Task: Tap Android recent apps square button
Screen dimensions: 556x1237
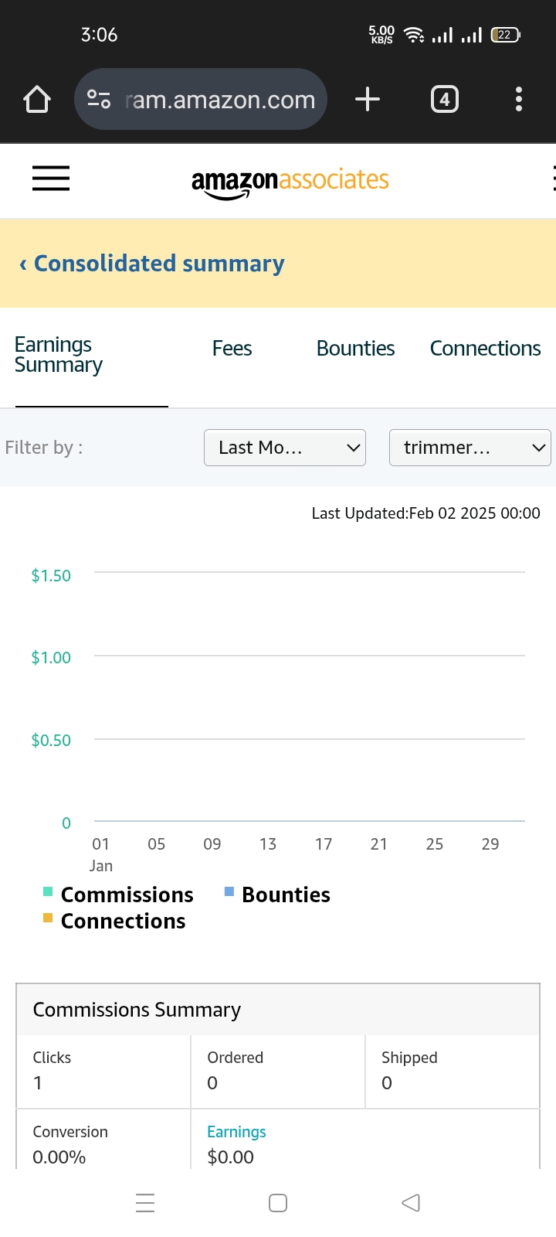Action: 278,1202
